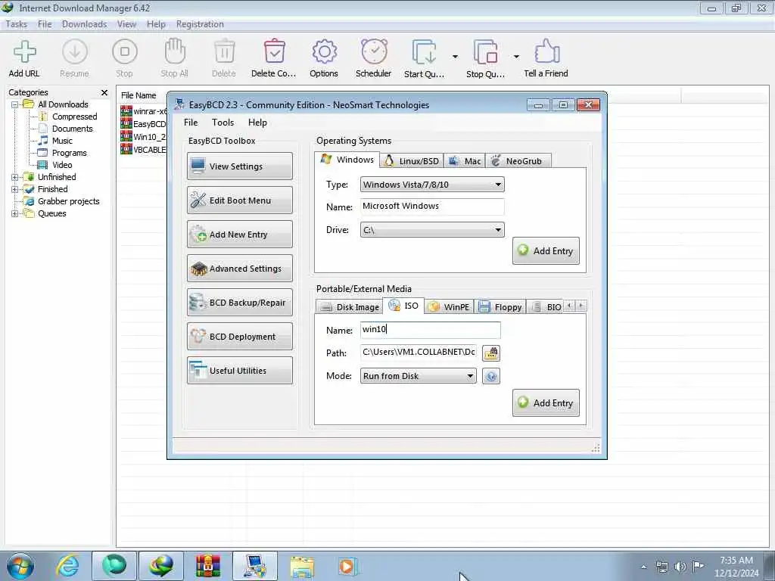The height and width of the screenshot is (581, 775).
Task: Open Windows Explorer folder on taskbar
Action: pos(301,566)
